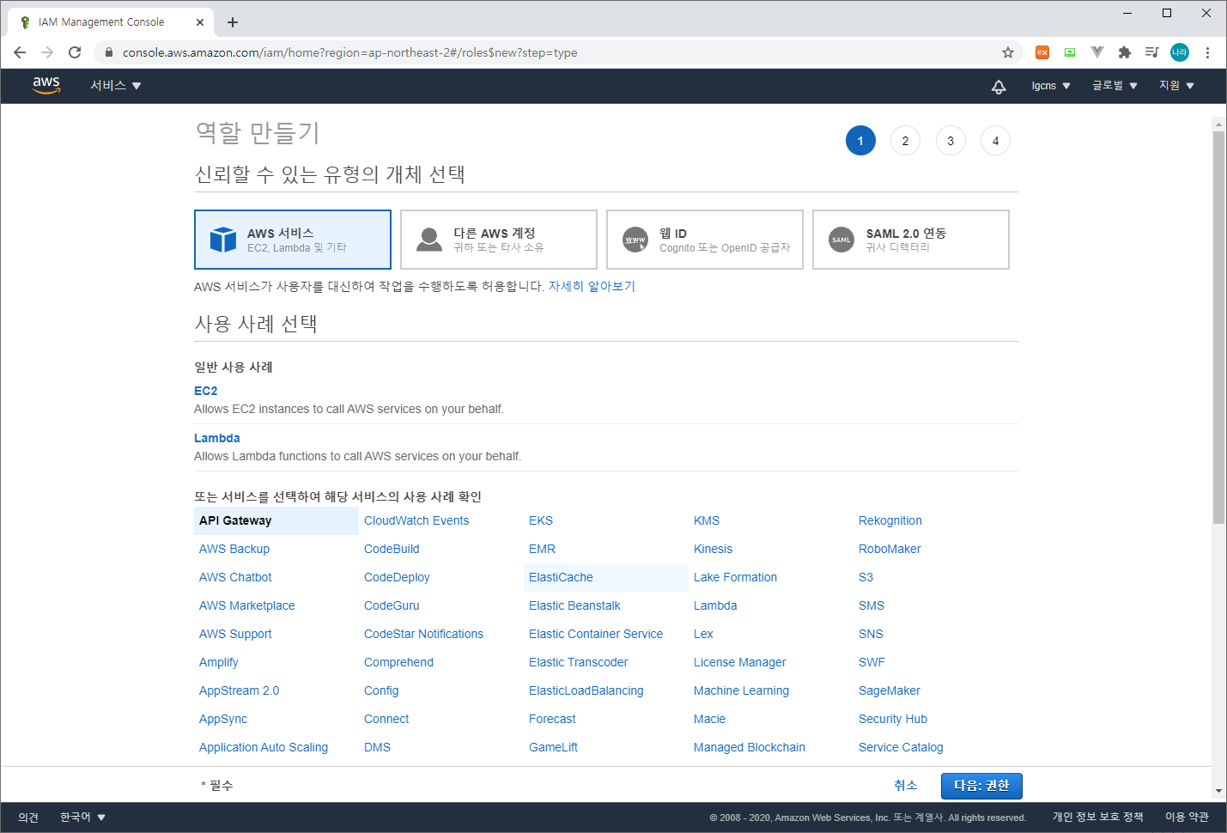Select KMS service
Screen dimensions: 1227x833
707,520
